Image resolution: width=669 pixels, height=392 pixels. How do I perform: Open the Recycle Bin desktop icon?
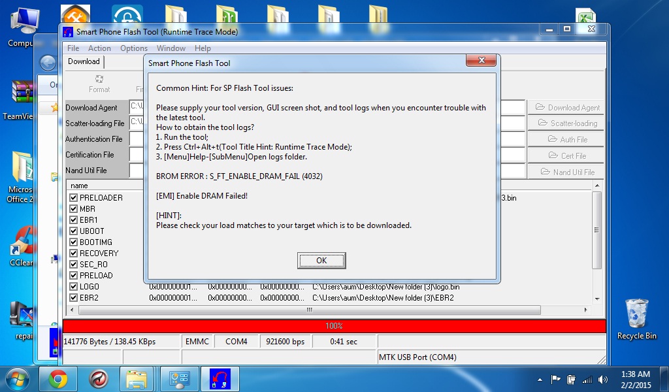(x=636, y=319)
